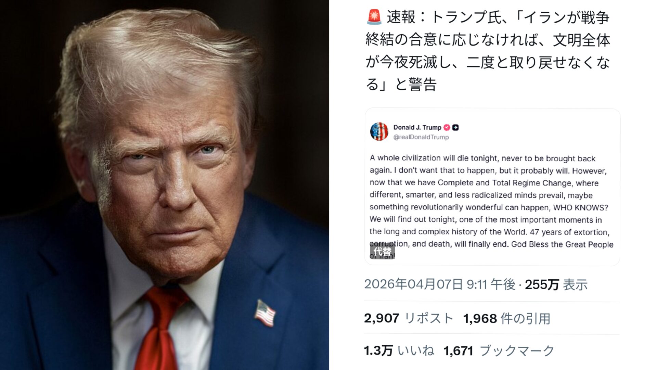Click the 'A whole civilization will die' line
Screen dimensions: 657x370
point(482,158)
